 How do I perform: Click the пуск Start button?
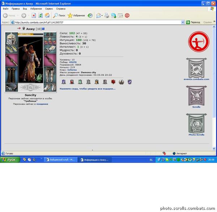[10, 160]
